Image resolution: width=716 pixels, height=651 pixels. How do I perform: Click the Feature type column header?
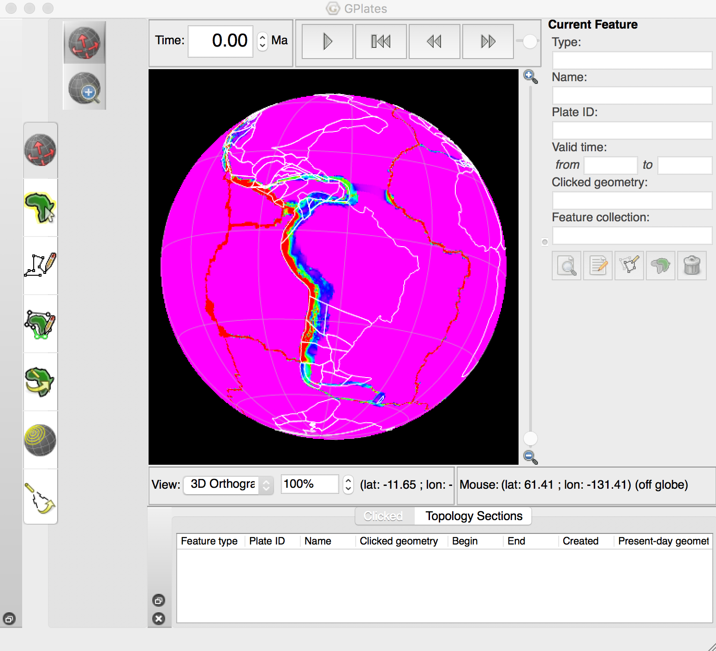tap(211, 541)
